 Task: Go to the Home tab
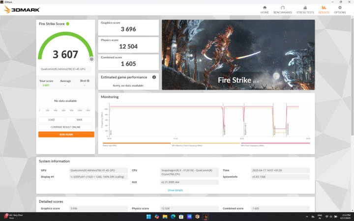[265, 10]
